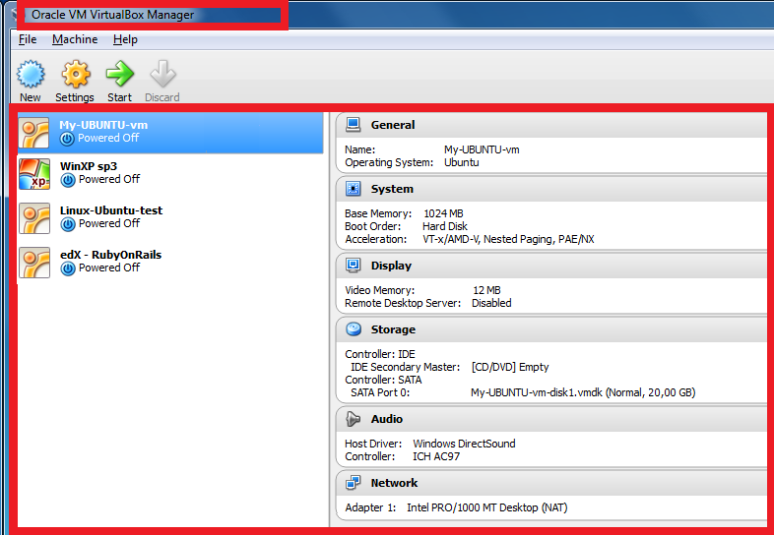This screenshot has height=535, width=774.
Task: Select the My-UBUNTU-vm icon in VM list
Action: (34, 133)
